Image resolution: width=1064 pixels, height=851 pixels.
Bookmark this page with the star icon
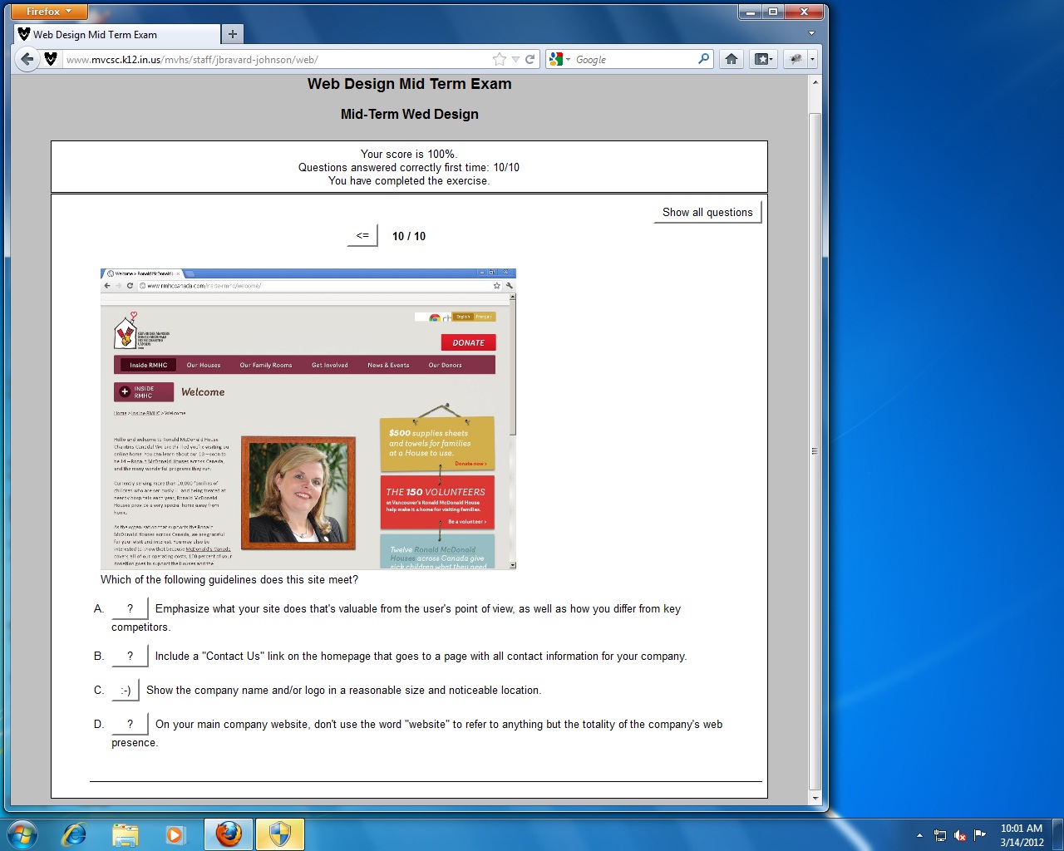click(499, 59)
